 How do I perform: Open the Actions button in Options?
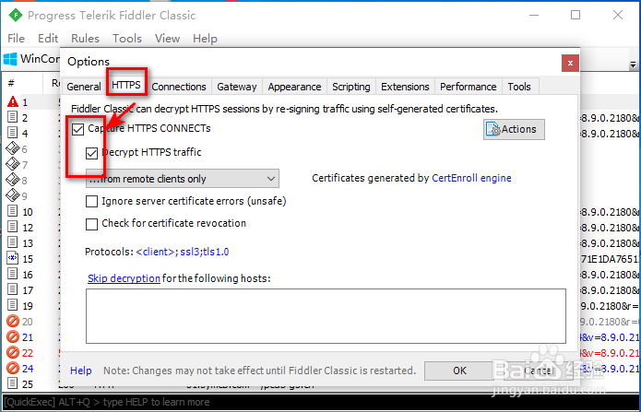click(514, 129)
